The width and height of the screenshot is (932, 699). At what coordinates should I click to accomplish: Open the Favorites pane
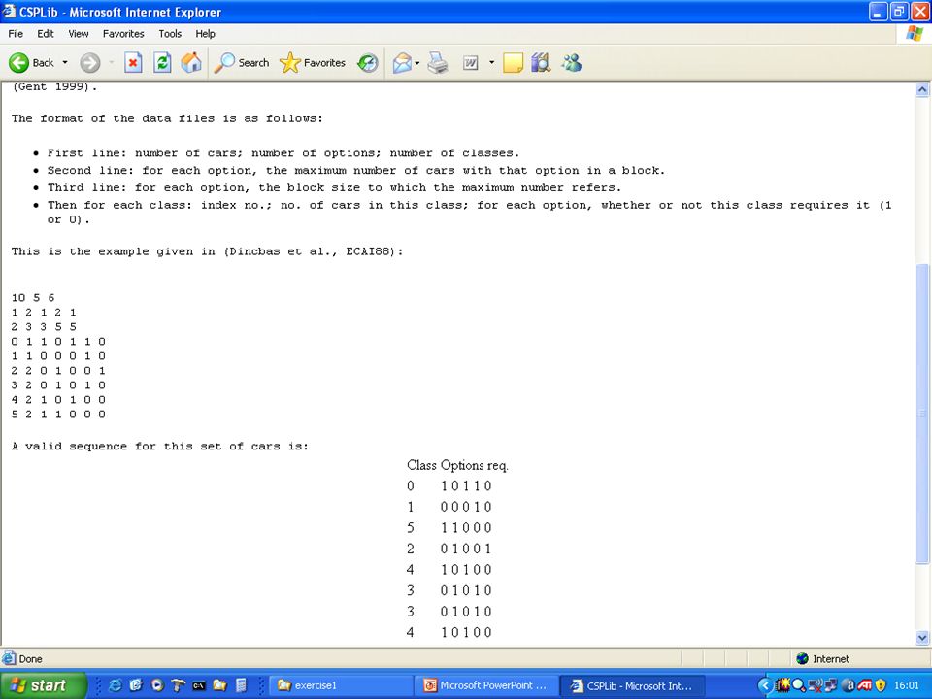(313, 62)
